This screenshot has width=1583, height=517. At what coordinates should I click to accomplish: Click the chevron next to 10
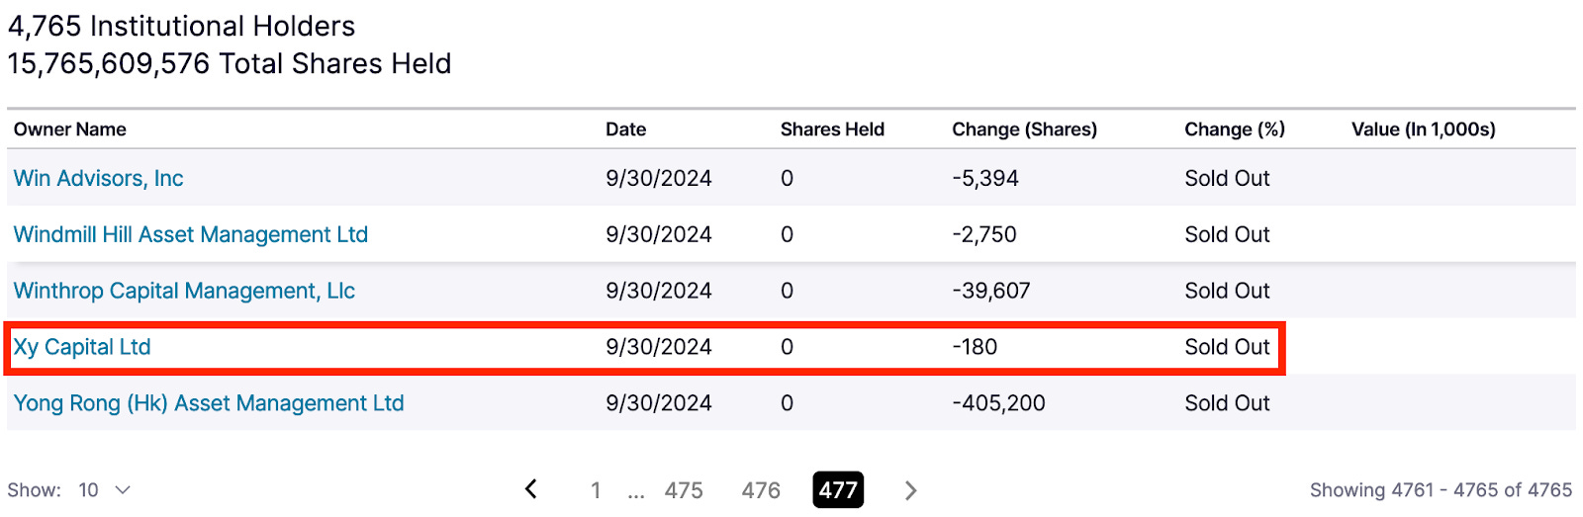[x=123, y=490]
